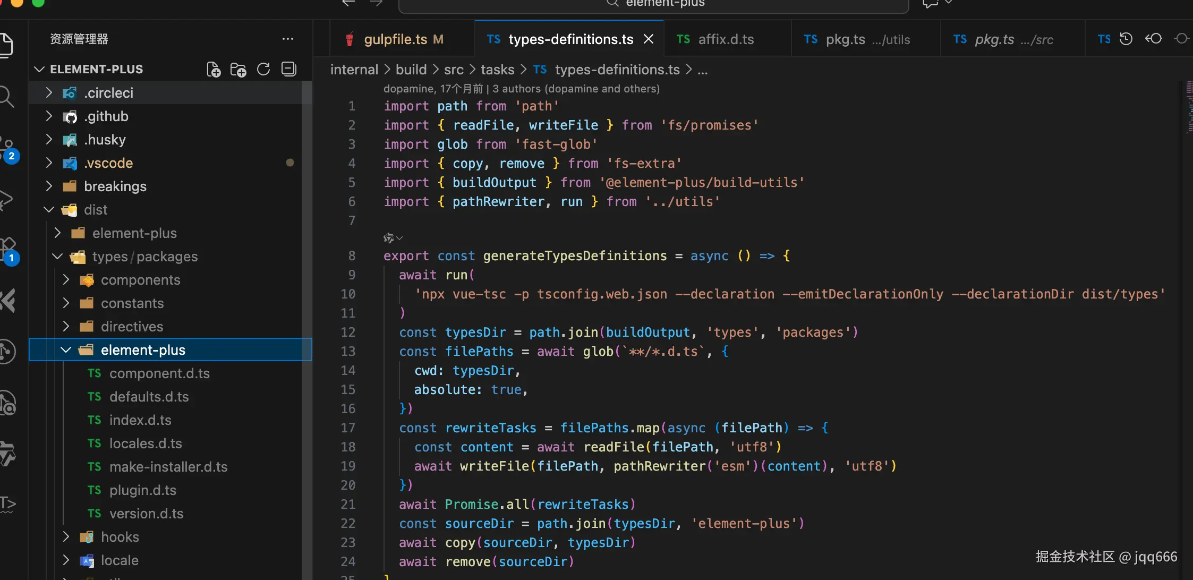The height and width of the screenshot is (580, 1193).
Task: Refresh the explorer file tree
Action: click(263, 70)
